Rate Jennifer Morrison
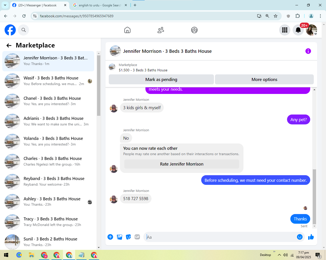The width and height of the screenshot is (326, 260). 182,164
